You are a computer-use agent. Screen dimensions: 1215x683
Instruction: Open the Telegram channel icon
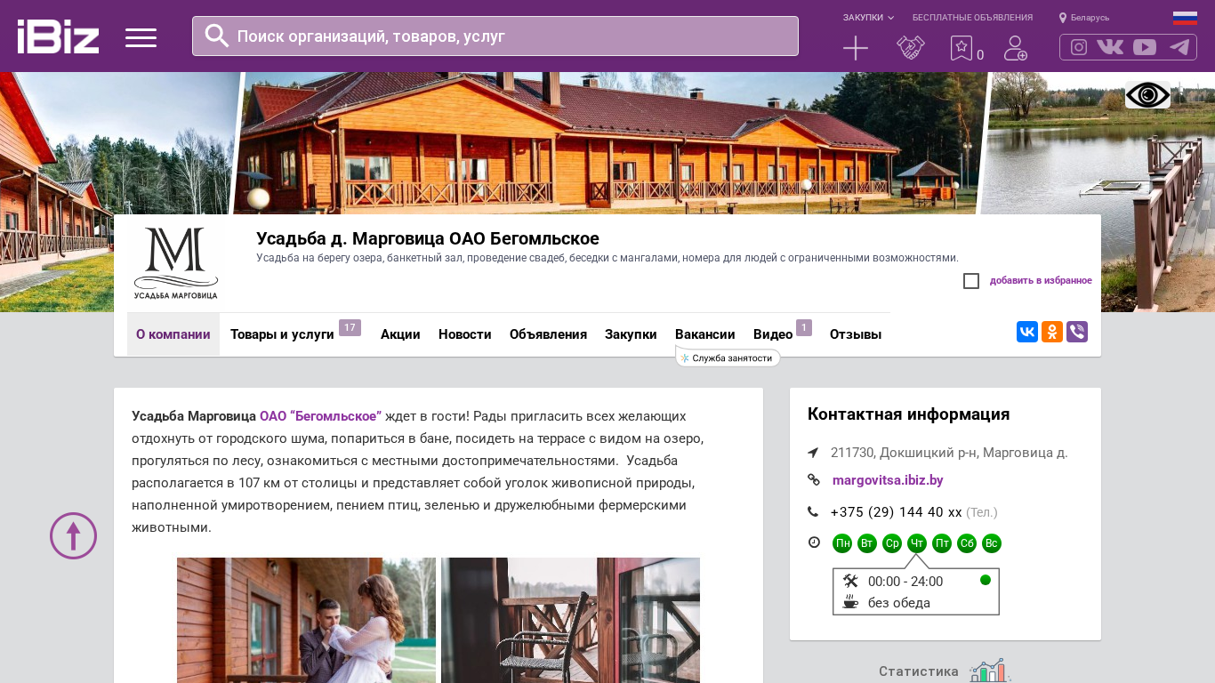coord(1179,47)
